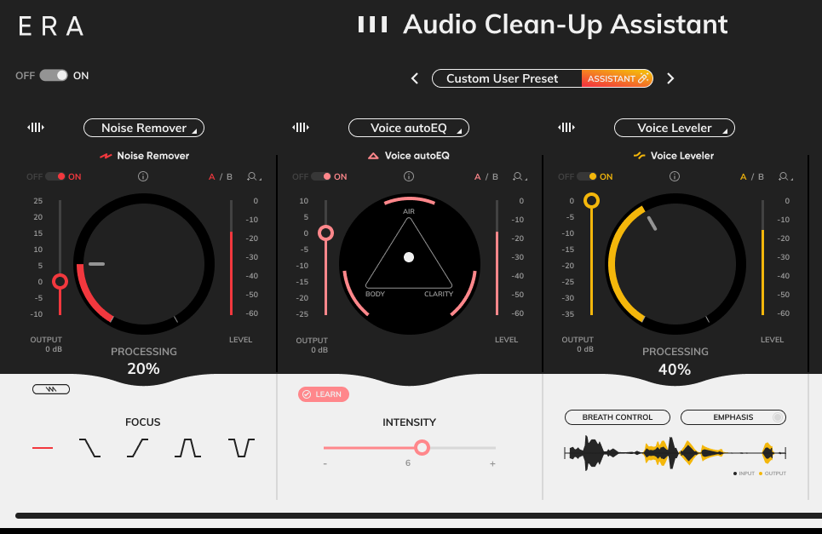The image size is (822, 534).
Task: Disable the Voice Leveler module
Action: coord(585,176)
